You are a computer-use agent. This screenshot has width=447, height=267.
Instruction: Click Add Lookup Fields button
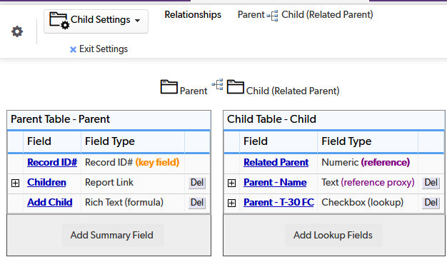coord(333,235)
